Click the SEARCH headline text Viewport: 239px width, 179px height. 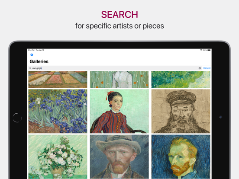click(119, 15)
